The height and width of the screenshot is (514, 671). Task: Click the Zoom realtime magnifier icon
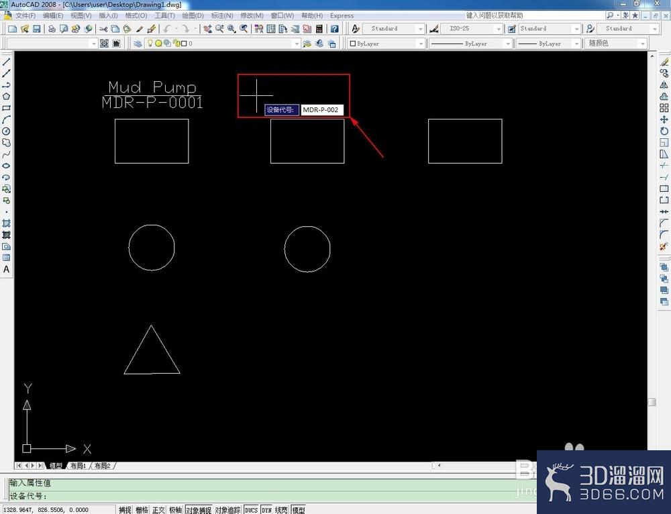click(x=219, y=29)
